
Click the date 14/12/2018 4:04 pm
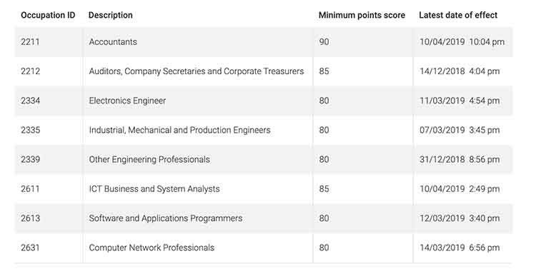point(460,71)
